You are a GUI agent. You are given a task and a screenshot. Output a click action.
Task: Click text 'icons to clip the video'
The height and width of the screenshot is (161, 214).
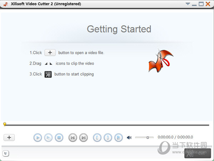pyautogui.click(x=75, y=63)
